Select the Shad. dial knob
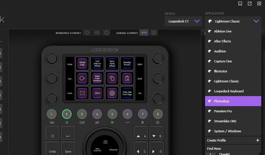The image size is (265, 155). point(158,78)
